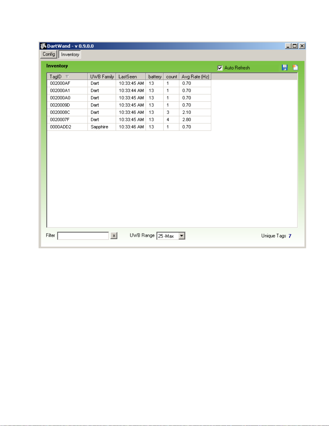This screenshot has width=329, height=426.
Task: Minimize the DartWand window
Action: (x=288, y=46)
